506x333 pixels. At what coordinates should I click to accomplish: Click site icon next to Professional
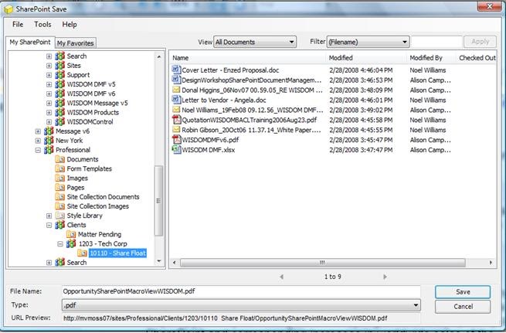pyautogui.click(x=49, y=150)
